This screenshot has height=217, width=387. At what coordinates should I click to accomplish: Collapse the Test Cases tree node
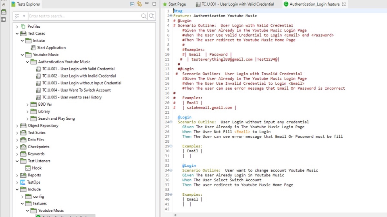17,33
